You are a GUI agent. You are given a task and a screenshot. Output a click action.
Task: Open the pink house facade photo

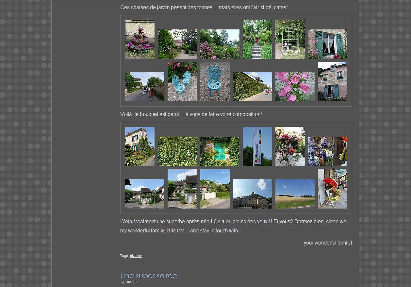click(x=332, y=82)
